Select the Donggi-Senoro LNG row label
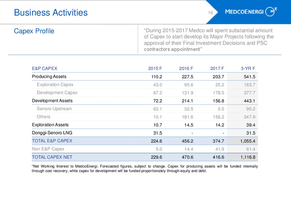 (x=52, y=133)
